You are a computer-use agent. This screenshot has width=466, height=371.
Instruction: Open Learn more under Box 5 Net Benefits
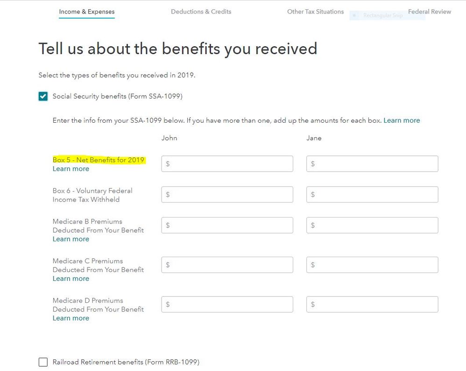point(71,169)
